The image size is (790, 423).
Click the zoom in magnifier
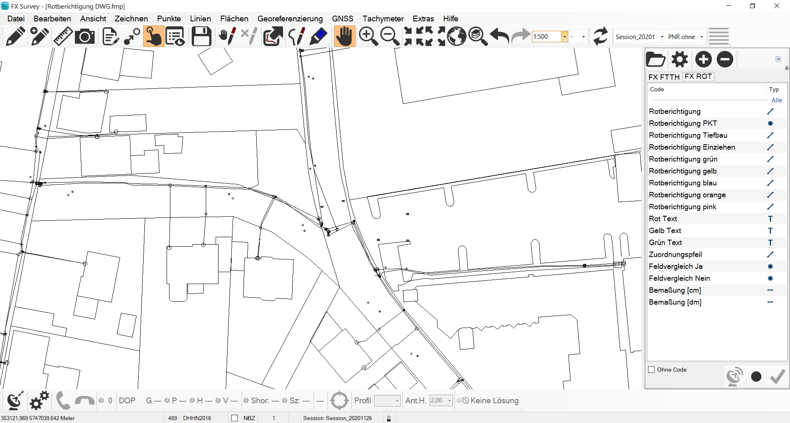click(368, 37)
